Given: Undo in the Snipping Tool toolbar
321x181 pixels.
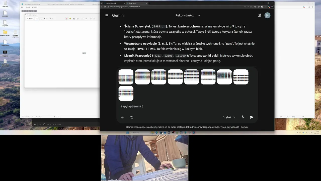Looking at the screenshot, I should [91, 19].
